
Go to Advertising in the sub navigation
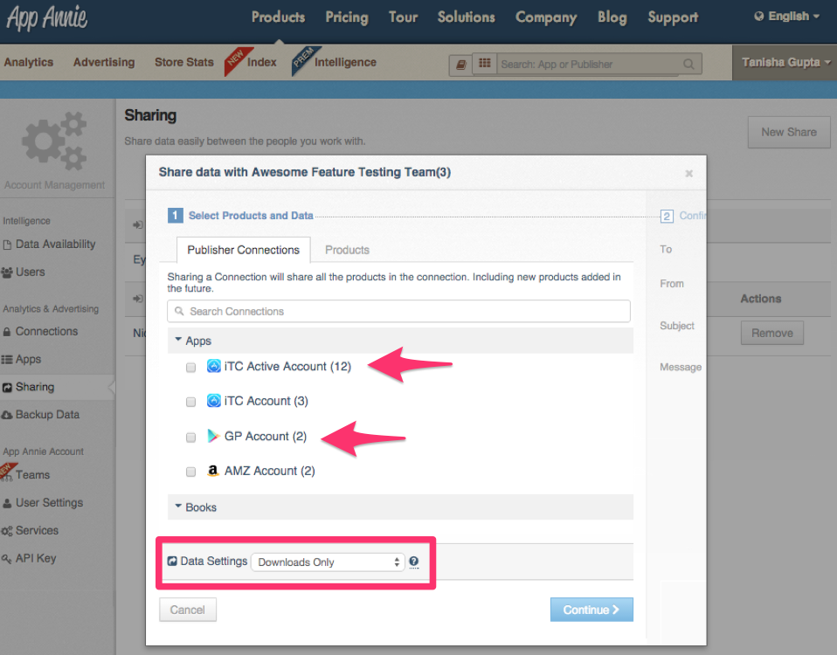point(104,62)
